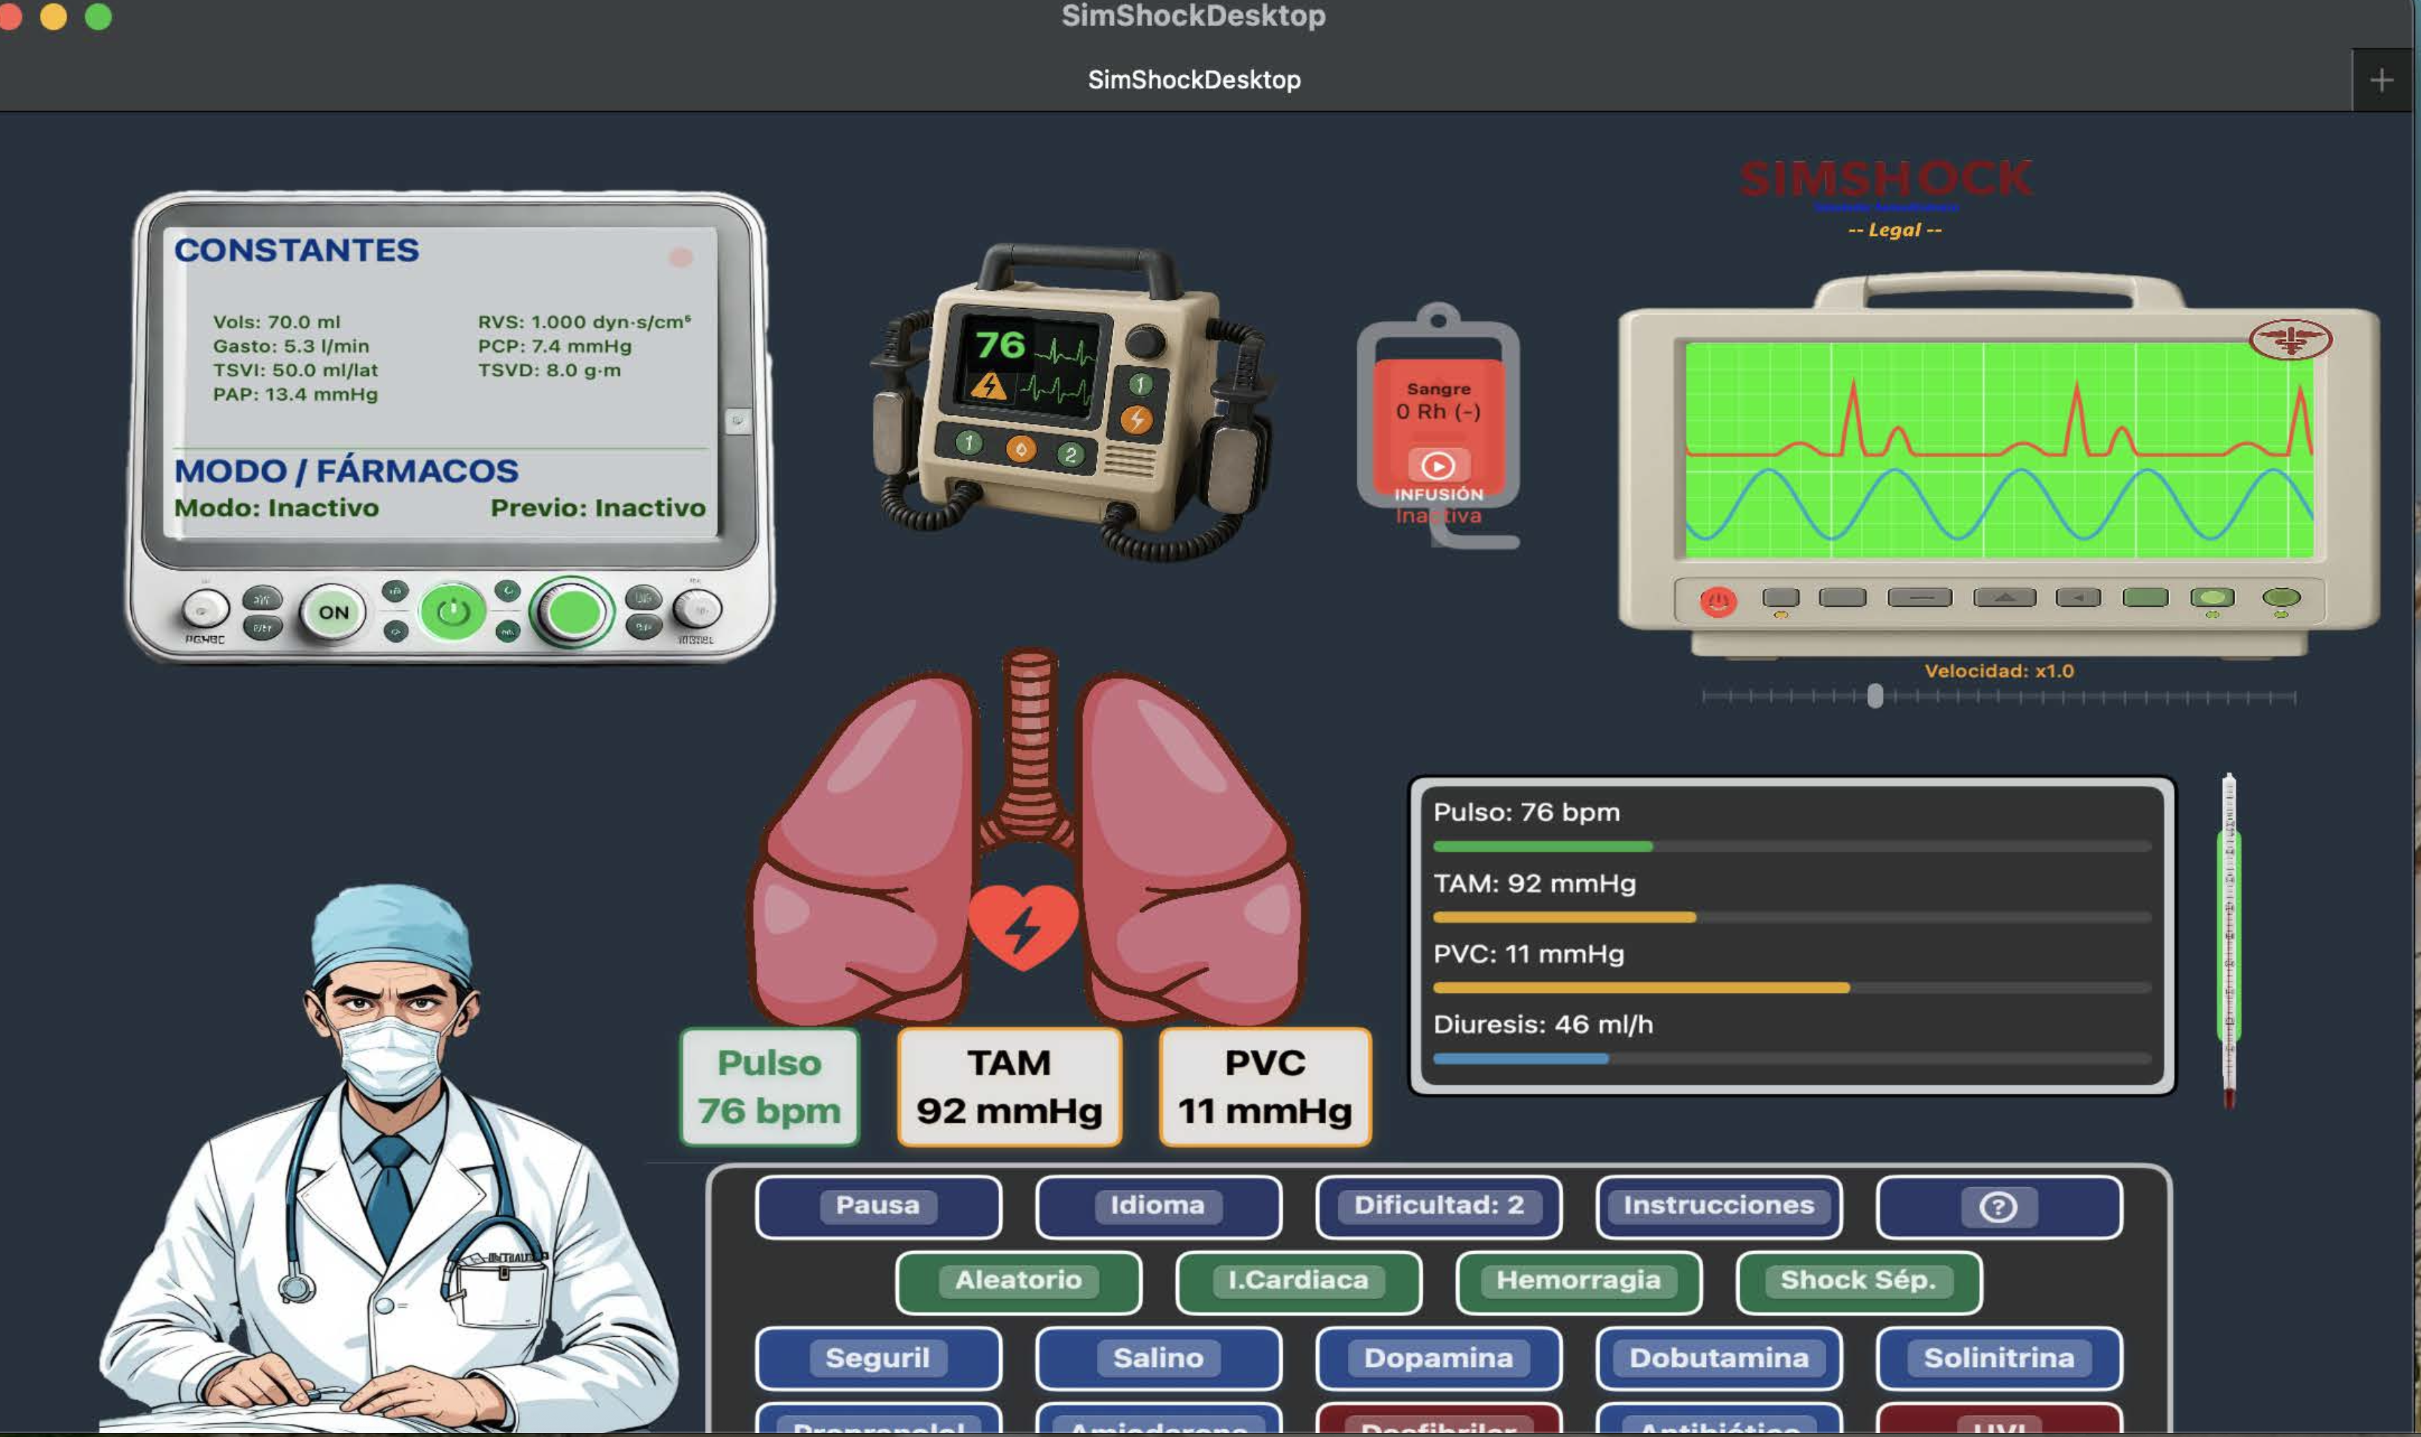Image resolution: width=2421 pixels, height=1437 pixels.
Task: Click the Pulso 76 bpm card
Action: pos(769,1086)
